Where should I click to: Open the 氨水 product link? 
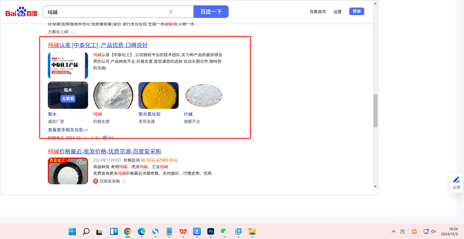click(52, 114)
